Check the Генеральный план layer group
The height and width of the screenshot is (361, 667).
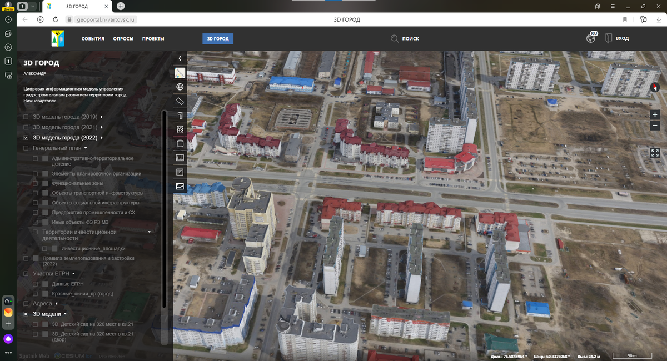(x=26, y=148)
